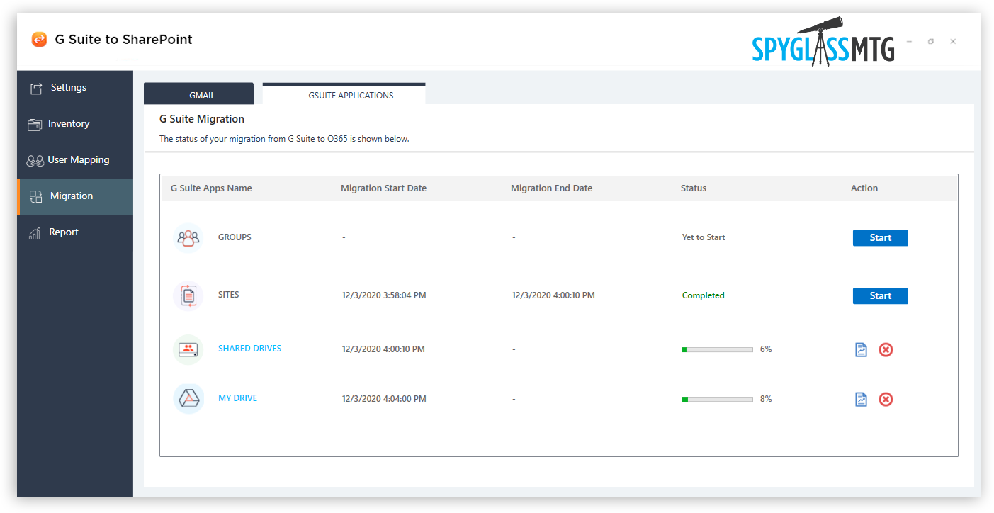The width and height of the screenshot is (994, 513).
Task: Open the SHARED DRIVES link
Action: pos(249,349)
